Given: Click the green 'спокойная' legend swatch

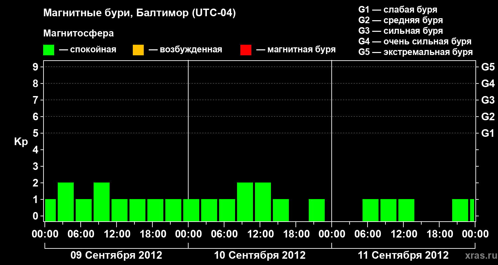Looking at the screenshot, I should [49, 50].
